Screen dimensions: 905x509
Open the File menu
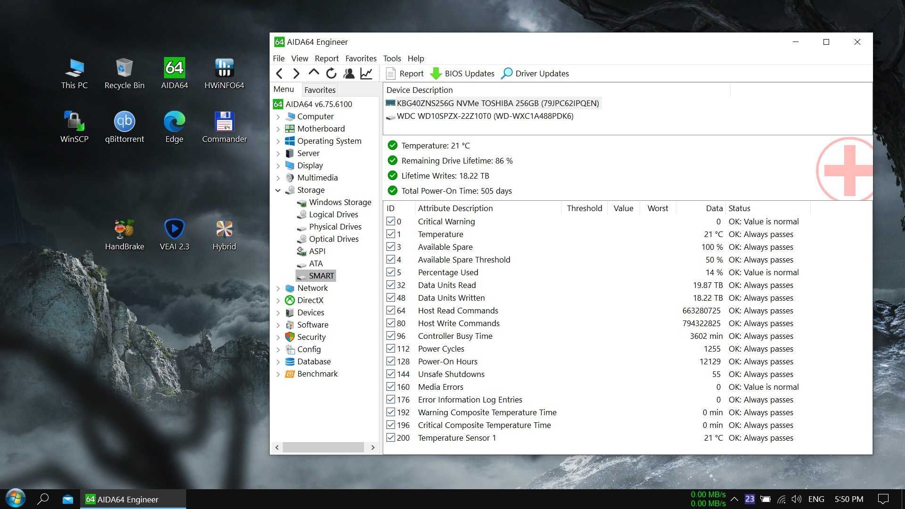[x=279, y=58]
